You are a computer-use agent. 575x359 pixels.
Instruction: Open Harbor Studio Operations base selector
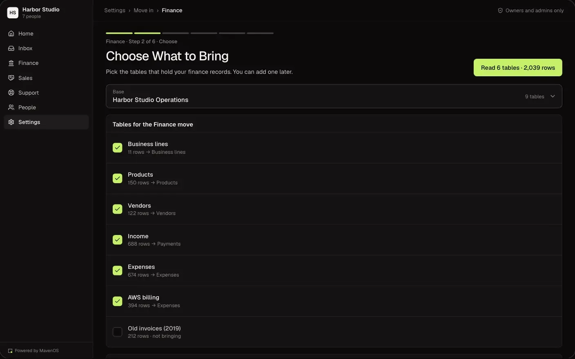click(334, 96)
